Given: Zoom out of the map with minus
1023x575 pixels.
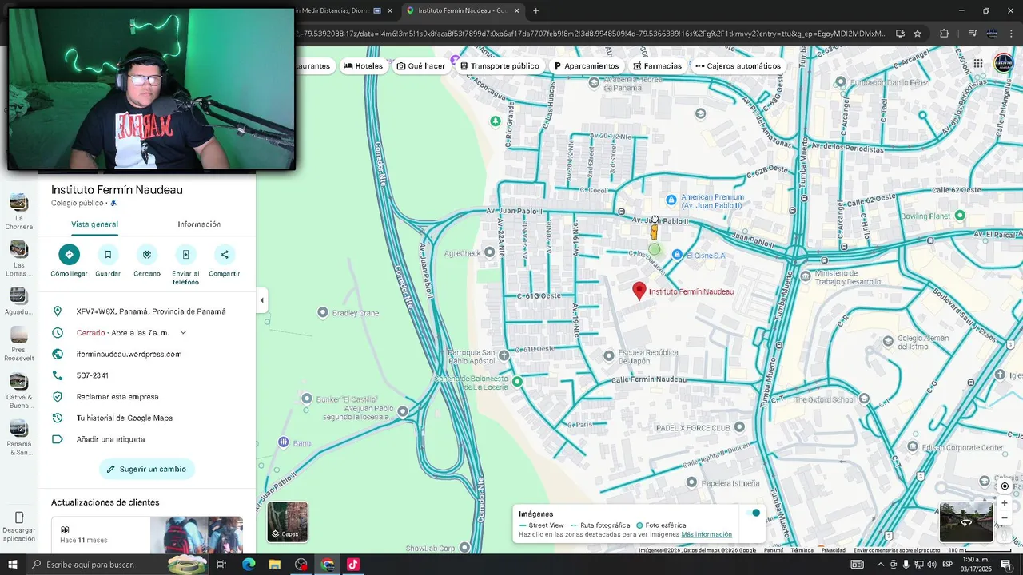Looking at the screenshot, I should (x=1005, y=518).
